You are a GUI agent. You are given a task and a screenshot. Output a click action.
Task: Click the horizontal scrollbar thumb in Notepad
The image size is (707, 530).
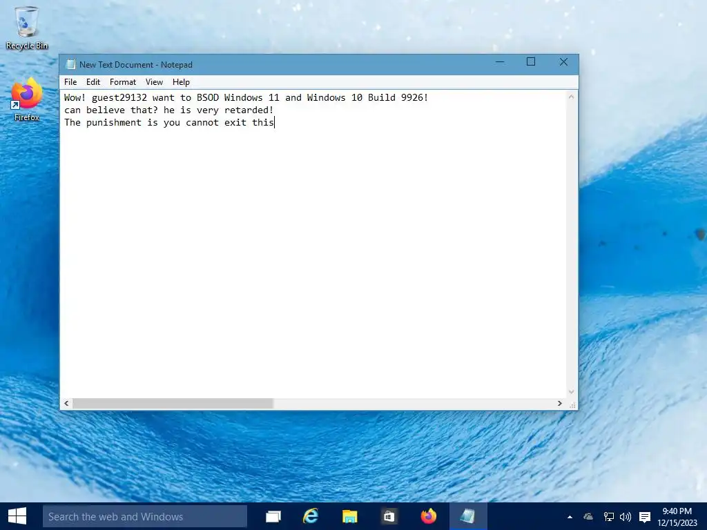tap(173, 403)
